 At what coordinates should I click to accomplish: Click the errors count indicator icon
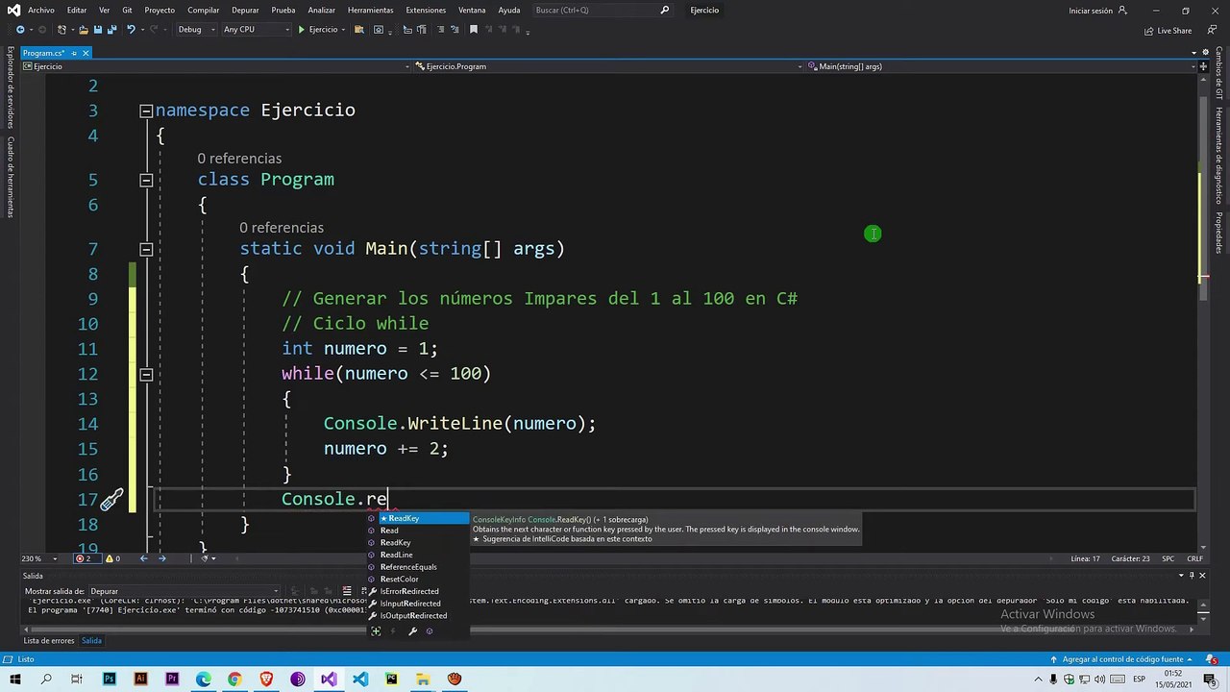(x=84, y=558)
